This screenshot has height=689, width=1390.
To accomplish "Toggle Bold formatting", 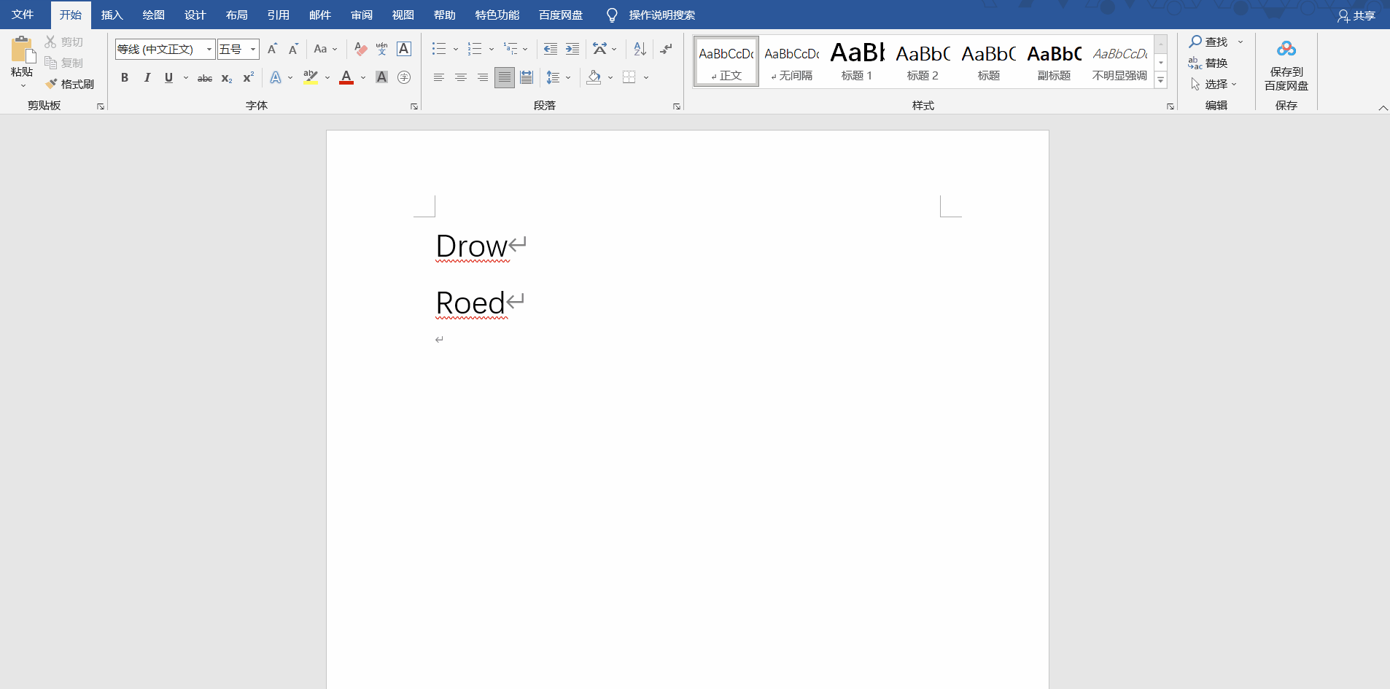I will (x=125, y=77).
